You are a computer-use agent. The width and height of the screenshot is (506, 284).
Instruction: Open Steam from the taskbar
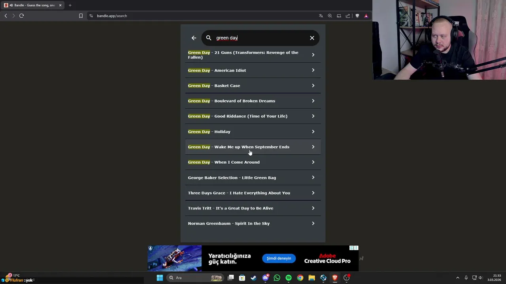[253, 278]
